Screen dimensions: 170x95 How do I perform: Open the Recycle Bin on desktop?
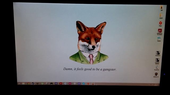(157, 68)
